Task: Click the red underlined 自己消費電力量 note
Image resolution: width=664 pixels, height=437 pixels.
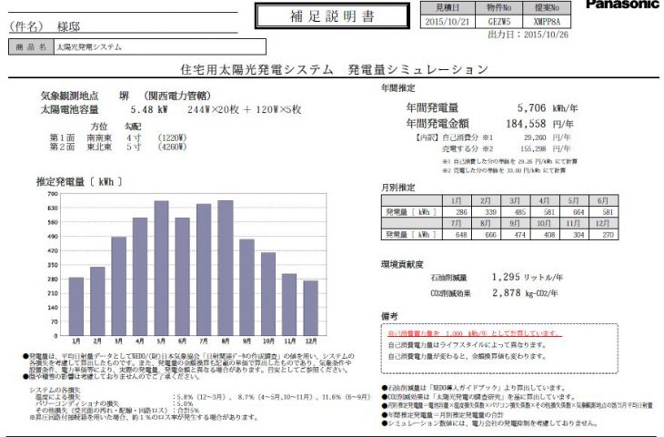Action: pos(475,334)
